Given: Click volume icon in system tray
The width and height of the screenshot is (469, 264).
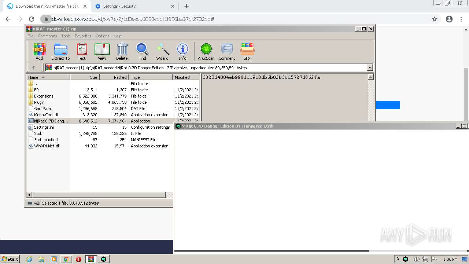Looking at the screenshot, I should pos(417,259).
